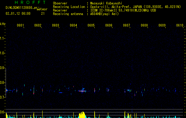Click the 0608 time marker
Viewport: 186px width, 118px height.
tap(144, 25)
